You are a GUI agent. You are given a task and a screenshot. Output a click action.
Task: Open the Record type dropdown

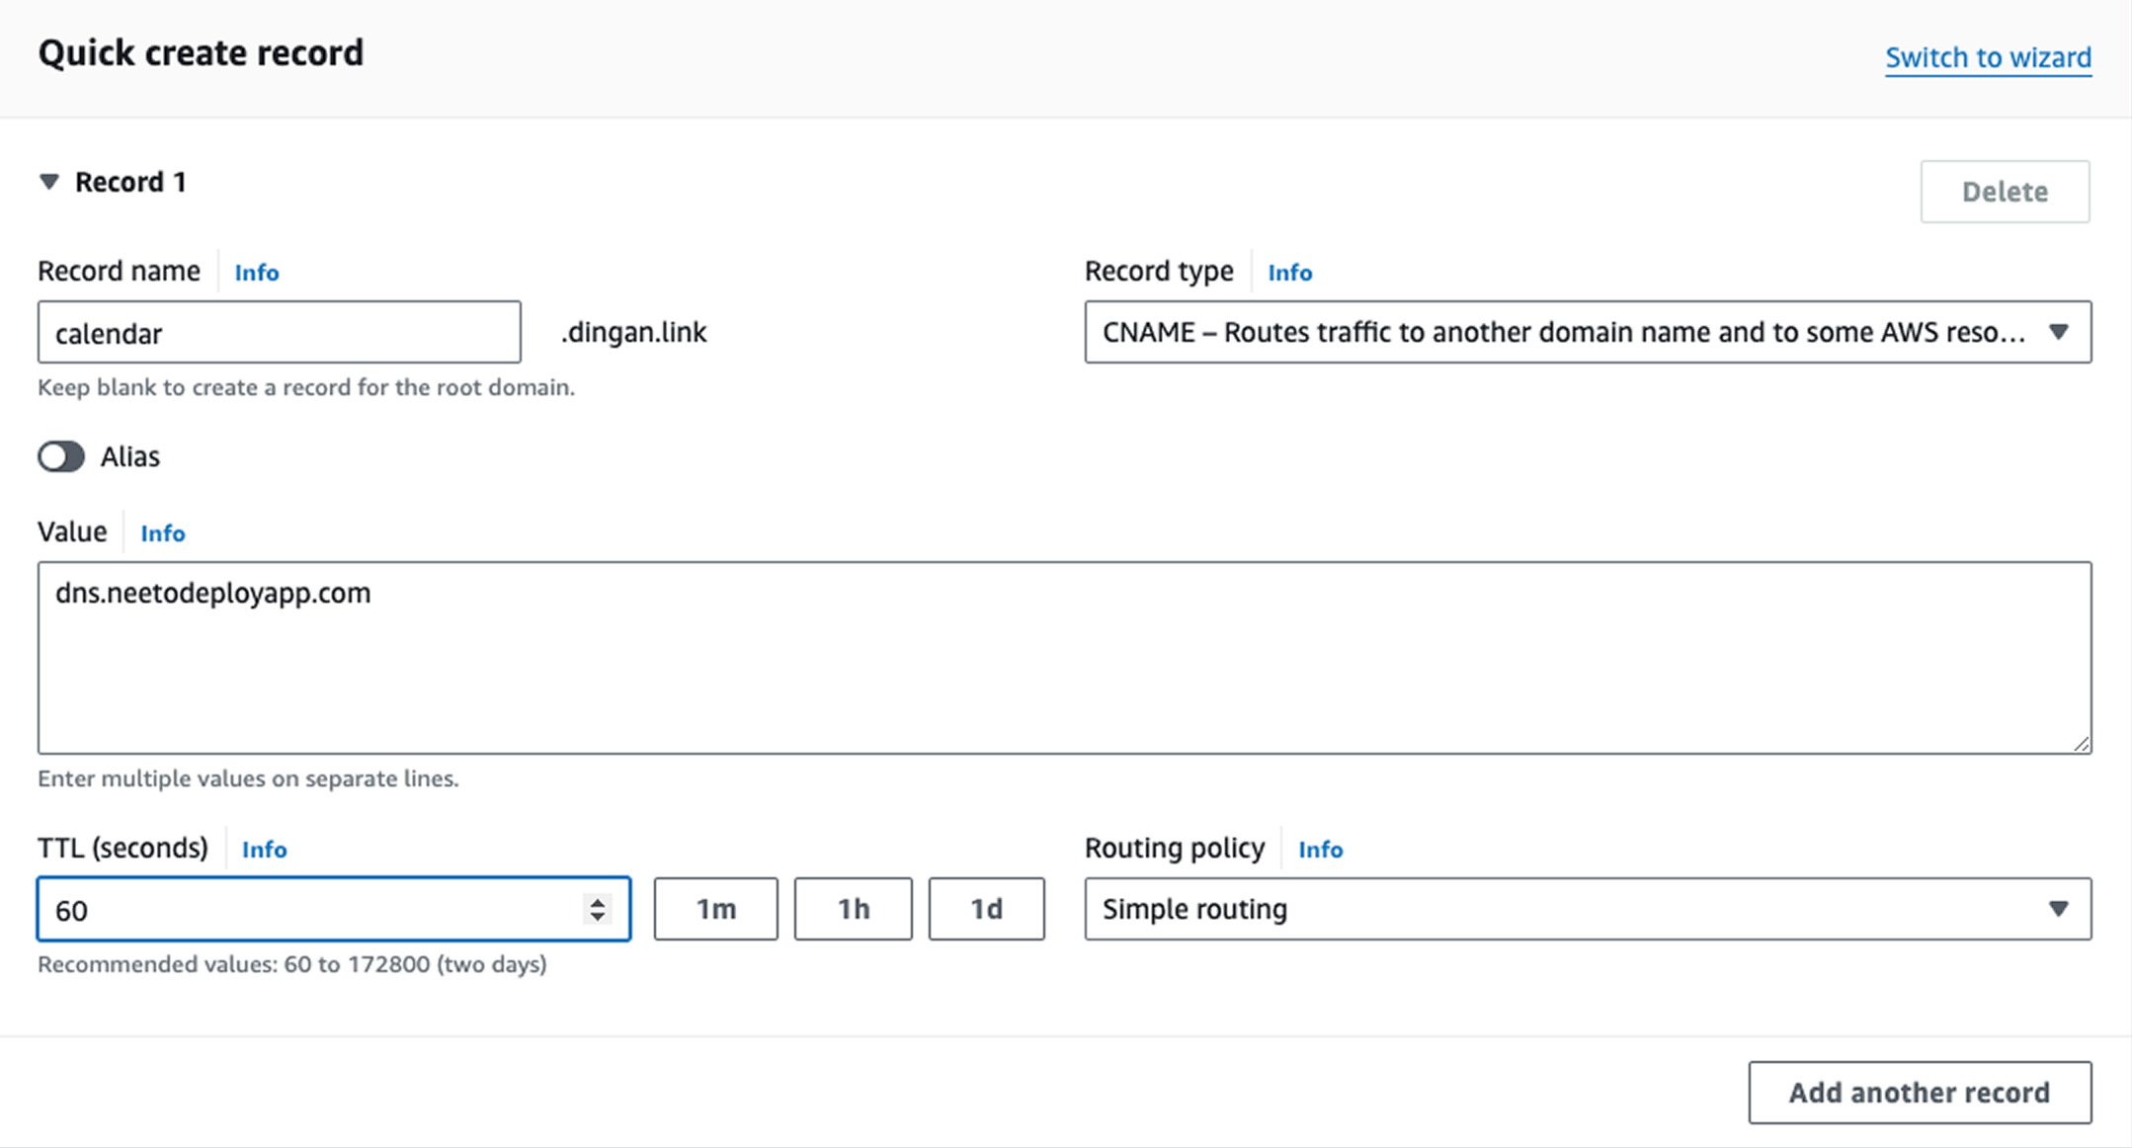tap(1587, 332)
